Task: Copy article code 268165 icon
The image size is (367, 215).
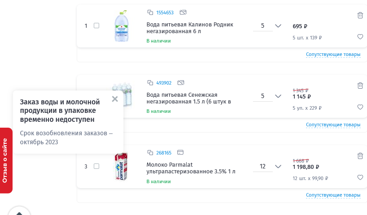Action: click(x=150, y=153)
